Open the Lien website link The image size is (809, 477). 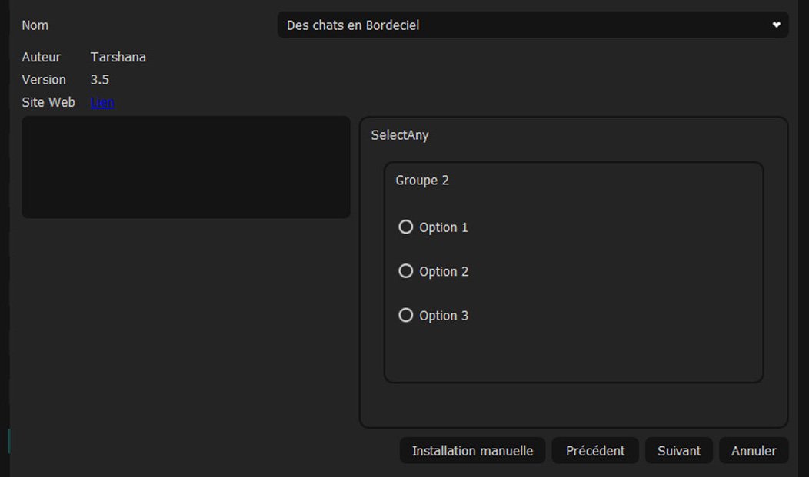click(102, 102)
